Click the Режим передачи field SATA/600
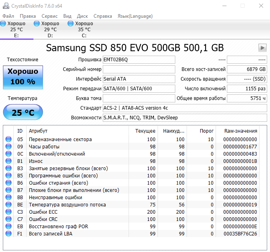Screen dimensions: 270x252 tap(139, 89)
